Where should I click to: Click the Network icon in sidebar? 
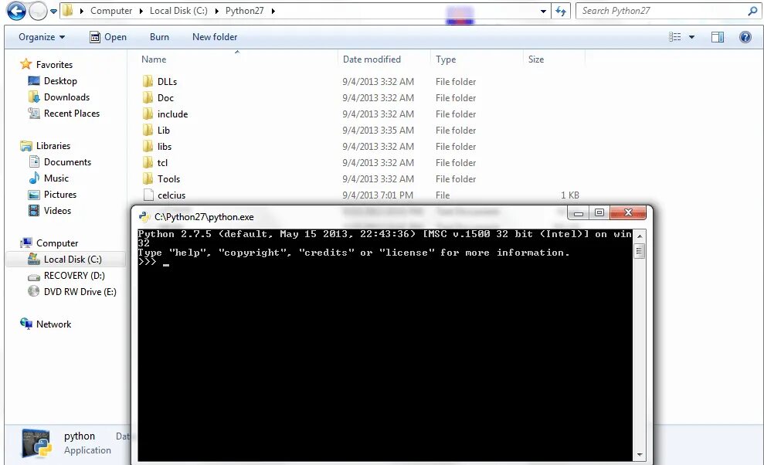(x=25, y=324)
